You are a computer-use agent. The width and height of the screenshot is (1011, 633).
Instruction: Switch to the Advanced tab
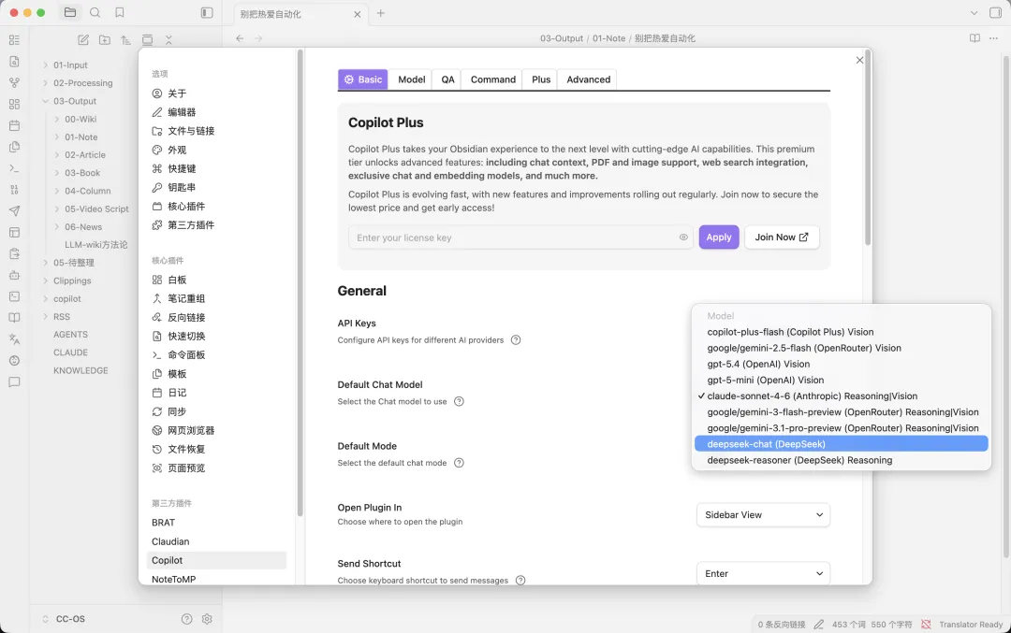(x=588, y=79)
